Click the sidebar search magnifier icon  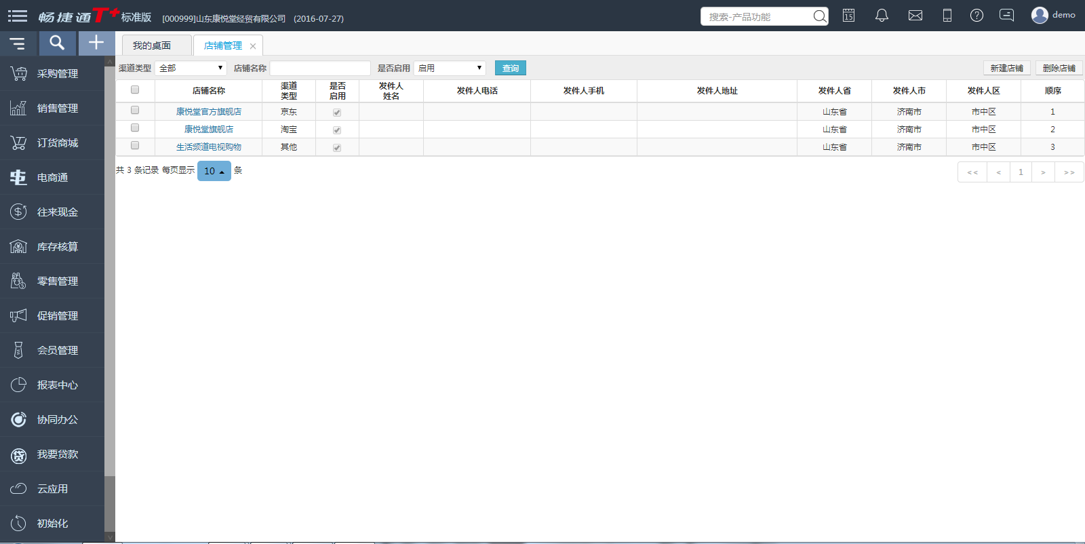[57, 43]
